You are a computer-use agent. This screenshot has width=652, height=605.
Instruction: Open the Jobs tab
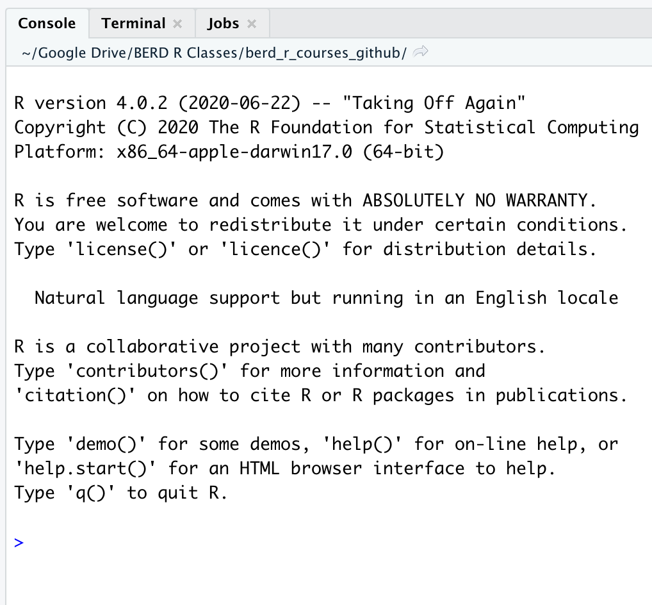tap(223, 24)
